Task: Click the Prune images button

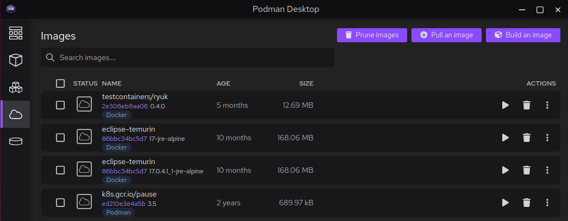Action: pyautogui.click(x=372, y=35)
